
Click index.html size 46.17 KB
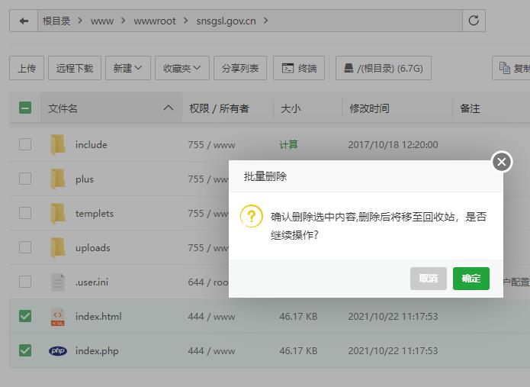point(298,317)
